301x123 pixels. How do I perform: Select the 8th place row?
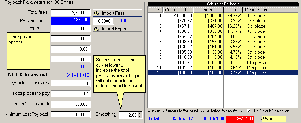pyautogui.click(x=223, y=52)
